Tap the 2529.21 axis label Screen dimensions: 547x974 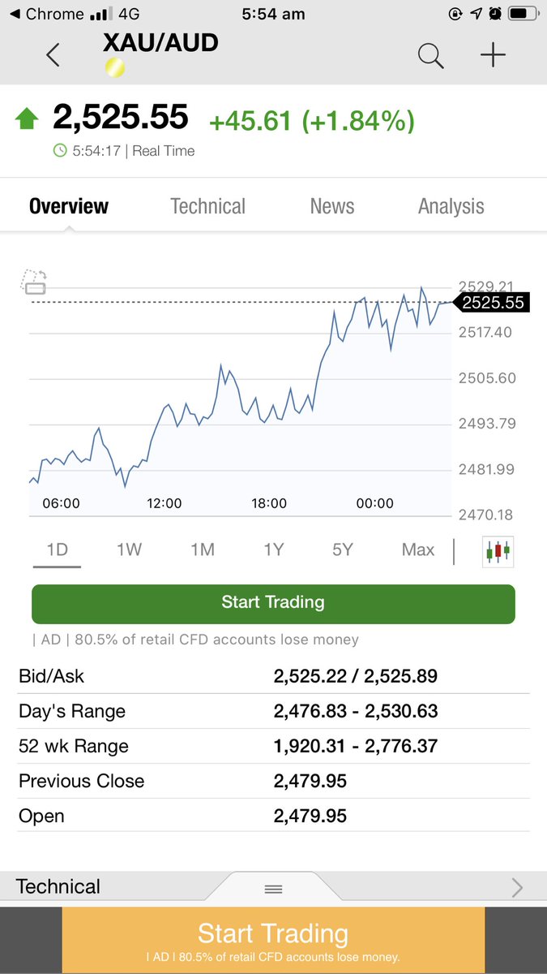(x=485, y=286)
